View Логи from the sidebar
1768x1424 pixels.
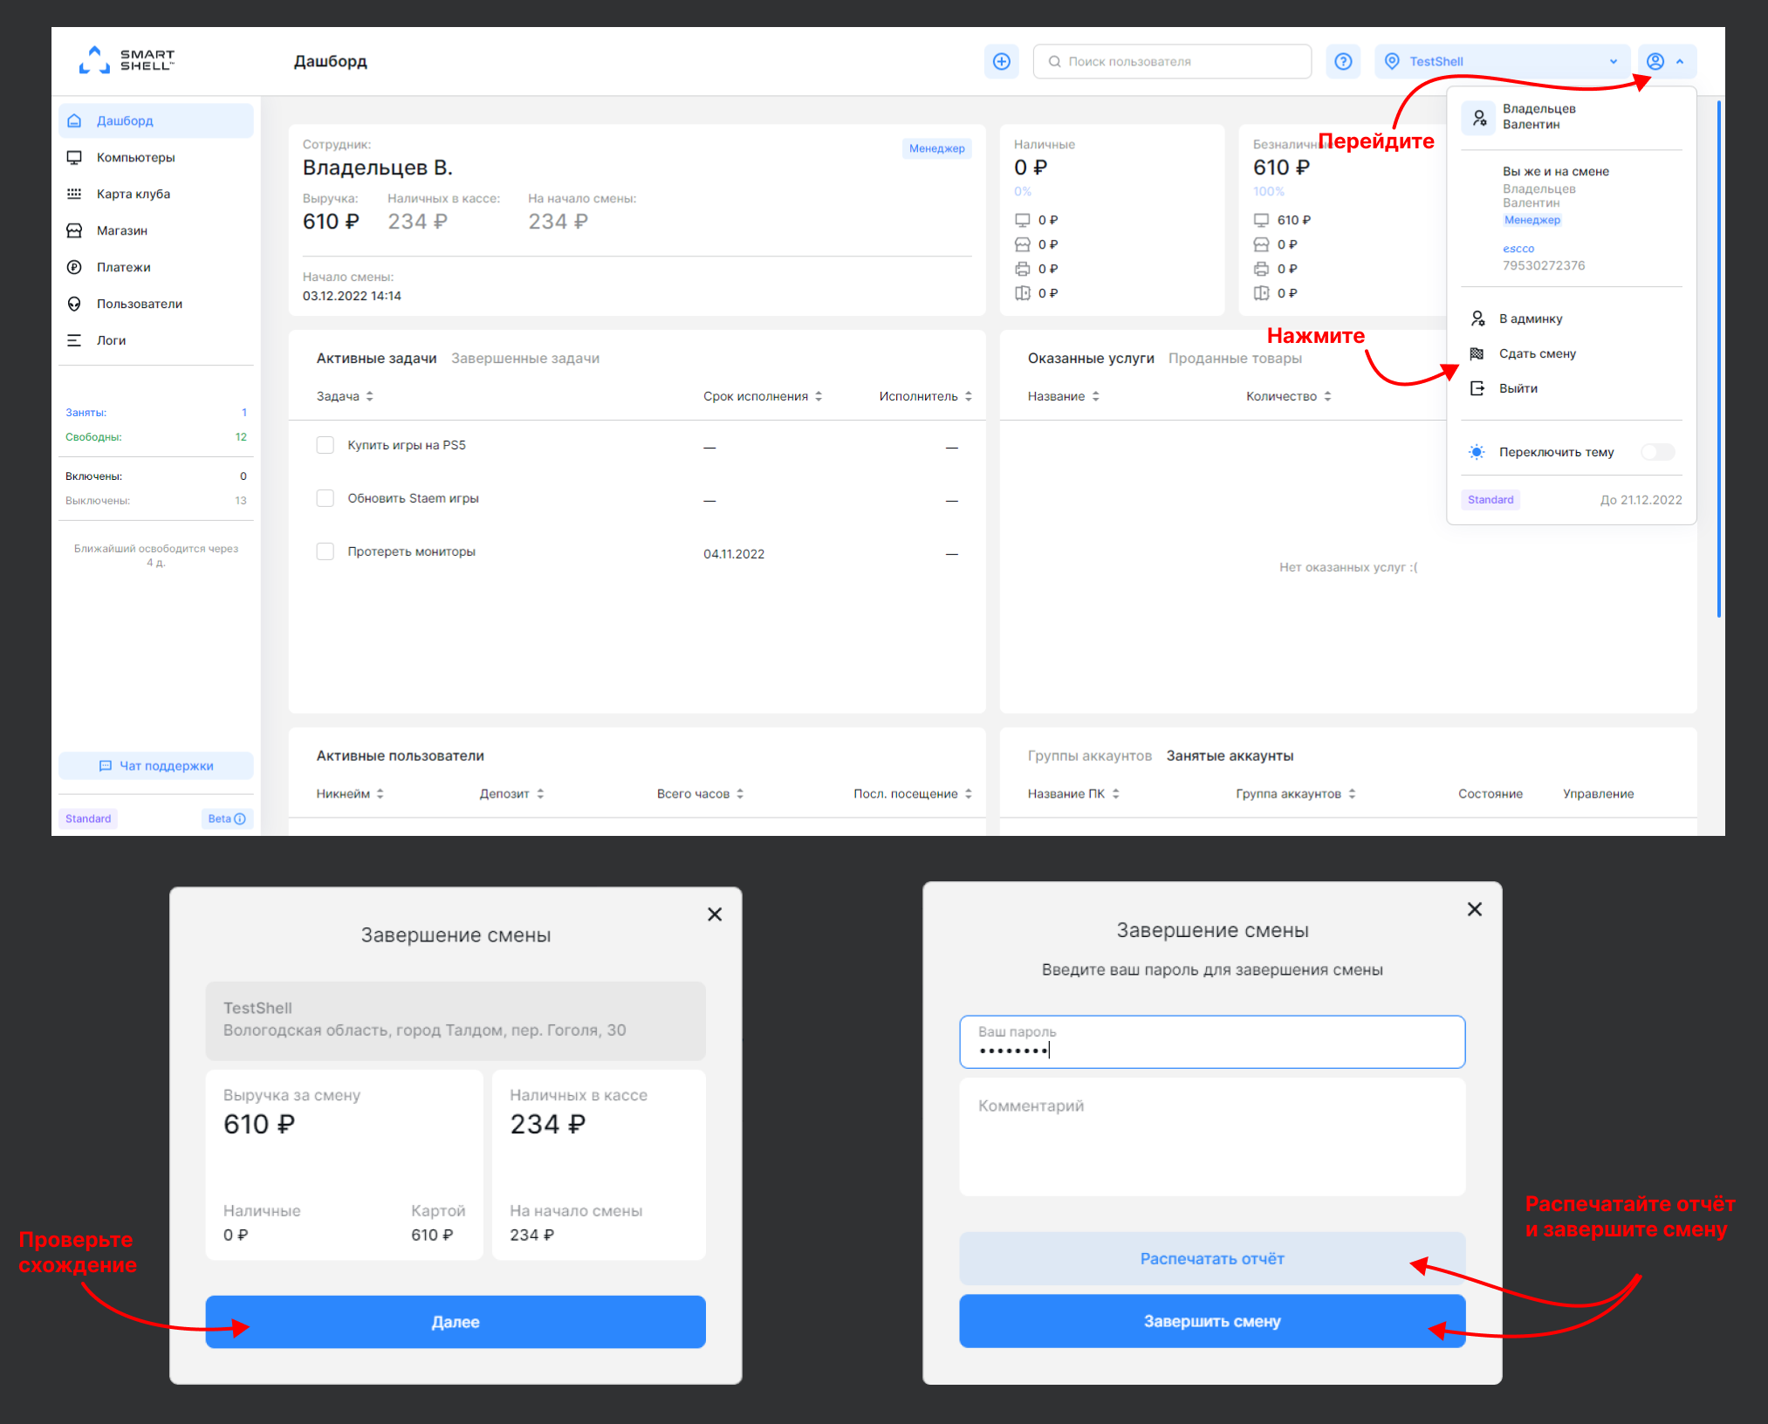[x=111, y=340]
